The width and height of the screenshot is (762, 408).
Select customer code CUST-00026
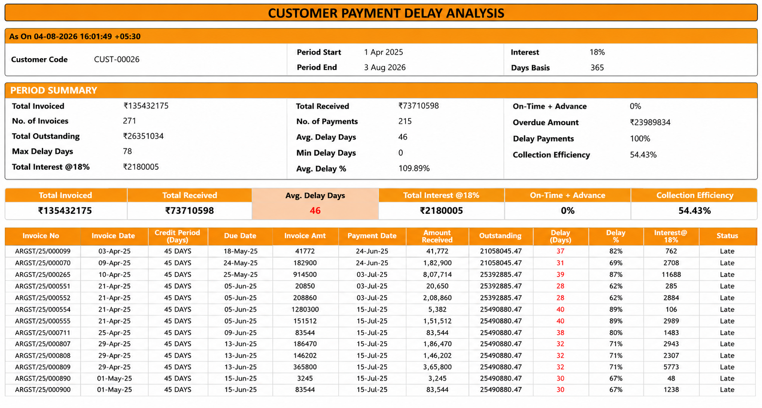(x=116, y=60)
